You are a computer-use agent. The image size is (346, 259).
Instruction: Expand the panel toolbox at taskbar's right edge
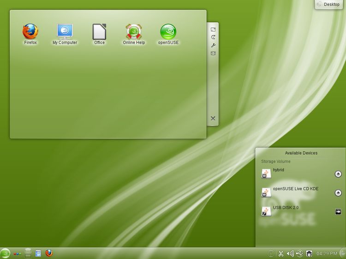[x=343, y=253]
